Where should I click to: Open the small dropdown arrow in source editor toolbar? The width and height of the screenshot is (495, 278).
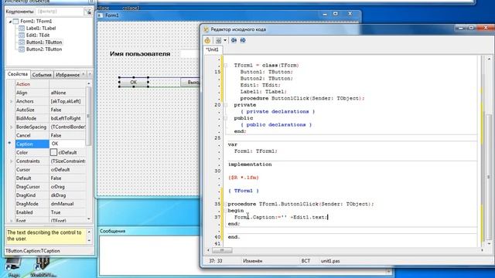coord(225,40)
